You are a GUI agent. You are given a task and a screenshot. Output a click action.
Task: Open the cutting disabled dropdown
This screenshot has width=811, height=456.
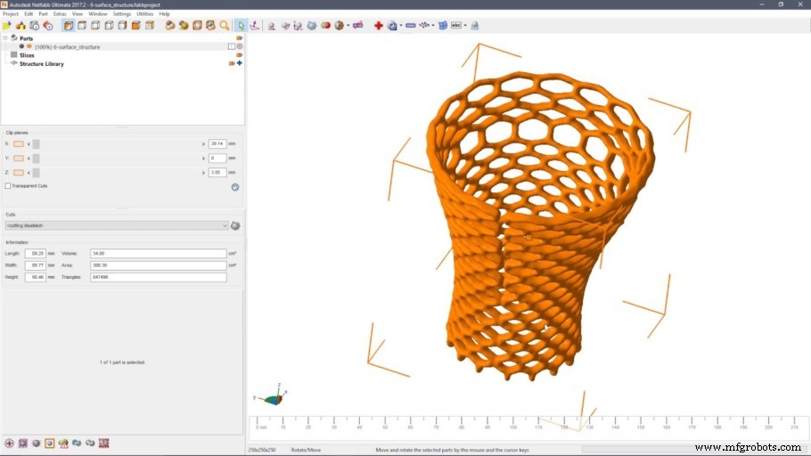(x=117, y=226)
